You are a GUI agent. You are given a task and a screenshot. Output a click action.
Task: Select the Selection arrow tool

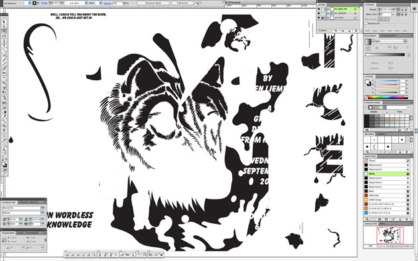pos(4,22)
